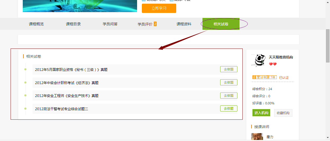The image size is (330, 141).
Task: Open the 2012政法干警考试专业综合试题二 exam title
Action: 61,109
